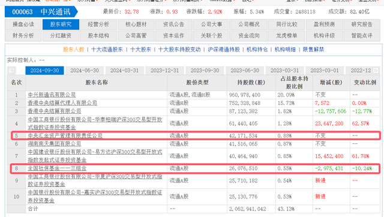This screenshot has width=384, height=217.
Task: Open the 机构持仓 section link
Action: [257, 49]
